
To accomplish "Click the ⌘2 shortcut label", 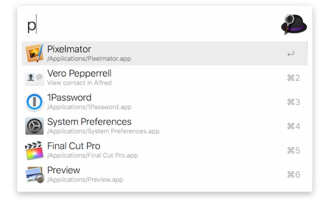I will pos(293,78).
